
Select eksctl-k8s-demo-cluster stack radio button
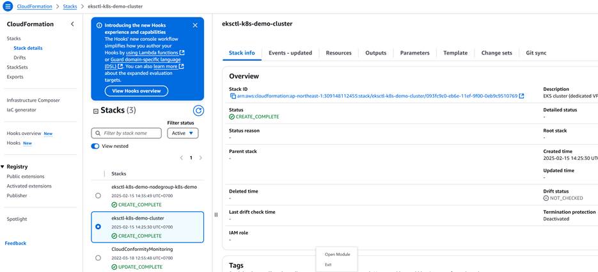98,227
